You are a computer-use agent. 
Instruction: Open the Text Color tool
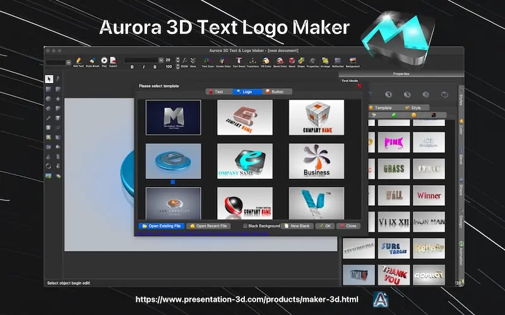[x=208, y=62]
